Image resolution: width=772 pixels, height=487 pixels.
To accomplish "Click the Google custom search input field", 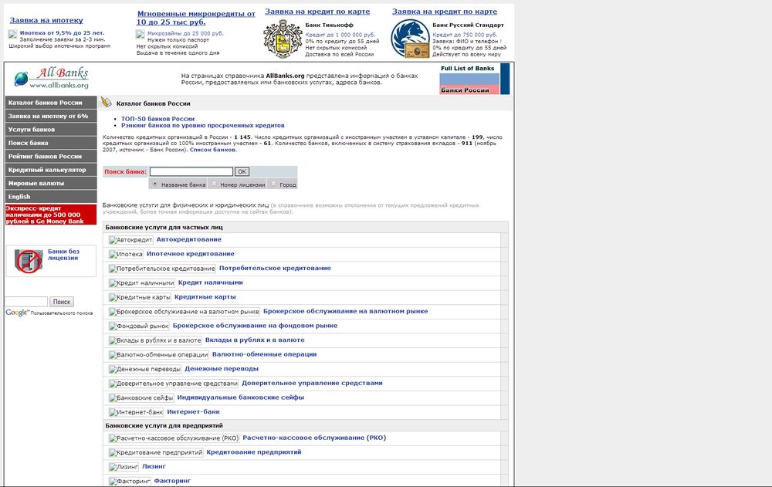I will (x=26, y=301).
